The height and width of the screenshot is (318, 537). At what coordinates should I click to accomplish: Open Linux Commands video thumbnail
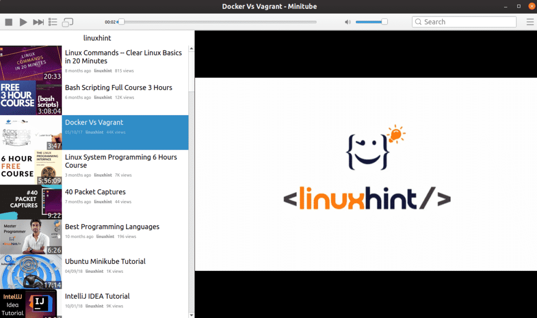point(31,63)
